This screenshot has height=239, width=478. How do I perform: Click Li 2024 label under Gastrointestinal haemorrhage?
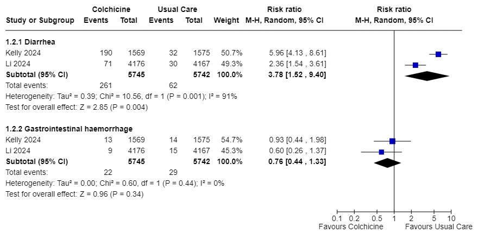18,151
